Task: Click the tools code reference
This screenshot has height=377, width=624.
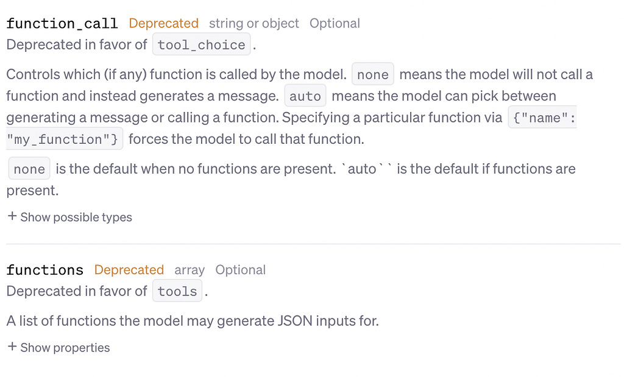Action: point(177,291)
